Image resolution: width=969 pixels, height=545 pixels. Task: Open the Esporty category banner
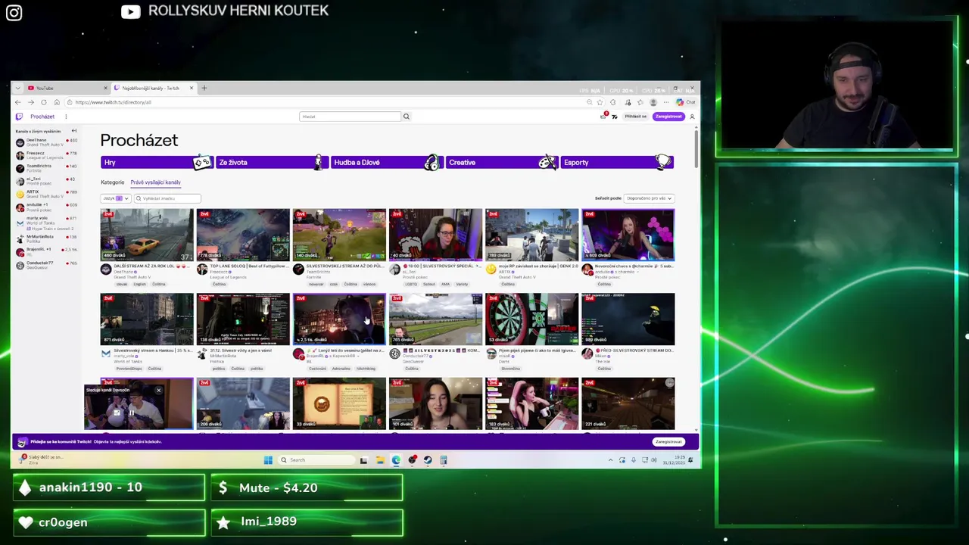click(617, 162)
